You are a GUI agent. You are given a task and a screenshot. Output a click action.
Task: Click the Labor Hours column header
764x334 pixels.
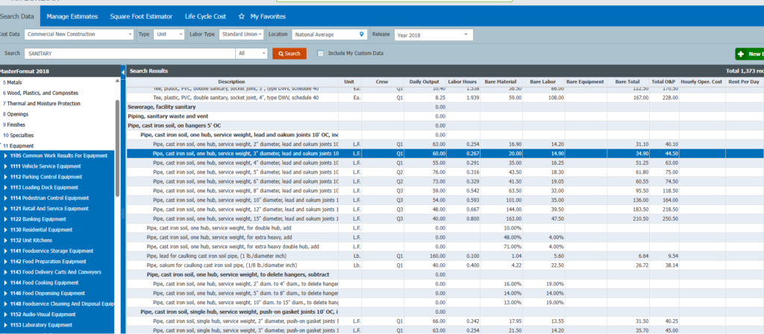click(463, 82)
